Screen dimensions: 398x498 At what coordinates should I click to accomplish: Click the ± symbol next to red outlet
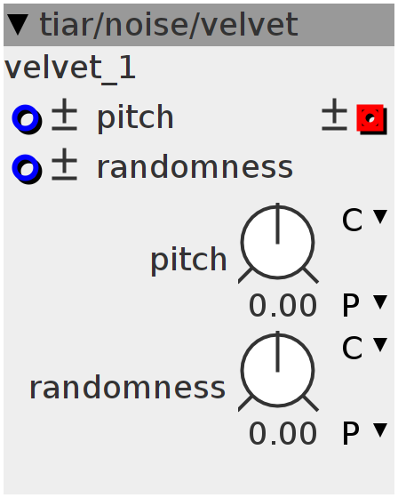(334, 115)
